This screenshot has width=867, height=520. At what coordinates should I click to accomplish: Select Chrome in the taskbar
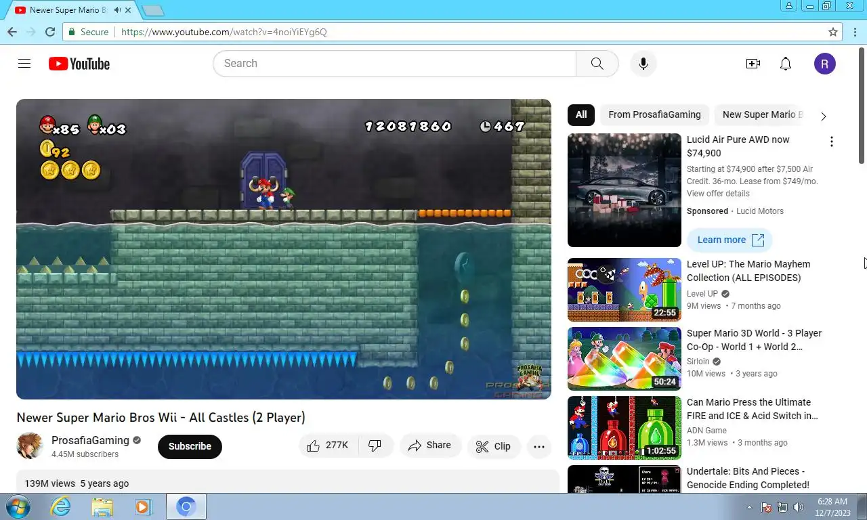[186, 506]
